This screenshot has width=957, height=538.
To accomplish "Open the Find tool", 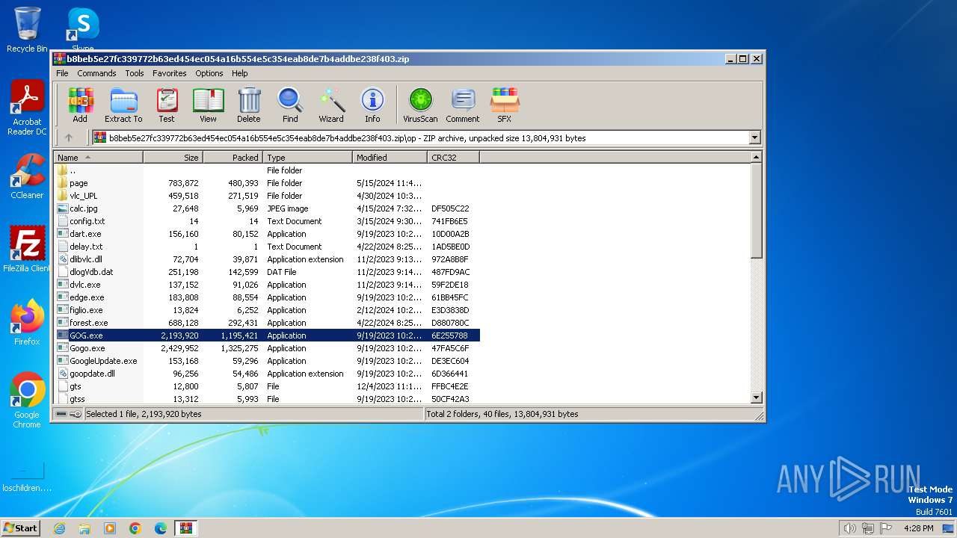I will [x=290, y=105].
